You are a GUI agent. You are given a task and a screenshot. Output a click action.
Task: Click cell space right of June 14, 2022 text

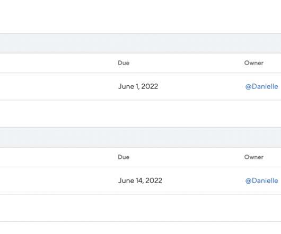[x=202, y=181]
